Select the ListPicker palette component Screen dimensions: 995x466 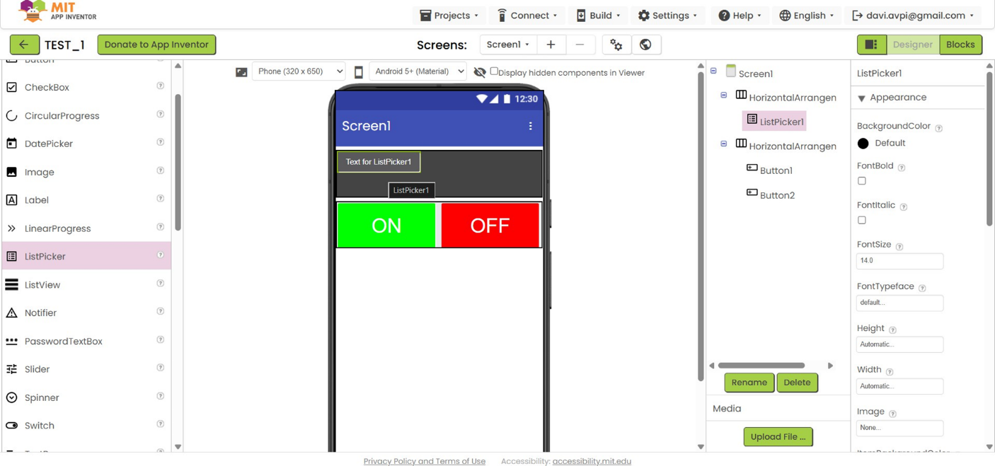(86, 256)
